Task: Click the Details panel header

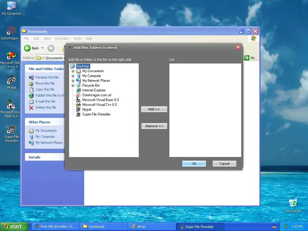Action: pos(45,157)
